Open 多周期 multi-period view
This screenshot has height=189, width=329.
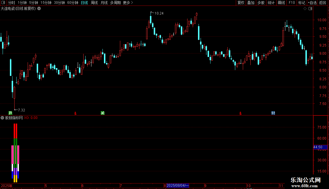click(115, 3)
